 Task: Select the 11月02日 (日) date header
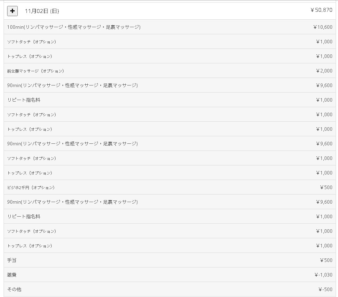tap(42, 11)
